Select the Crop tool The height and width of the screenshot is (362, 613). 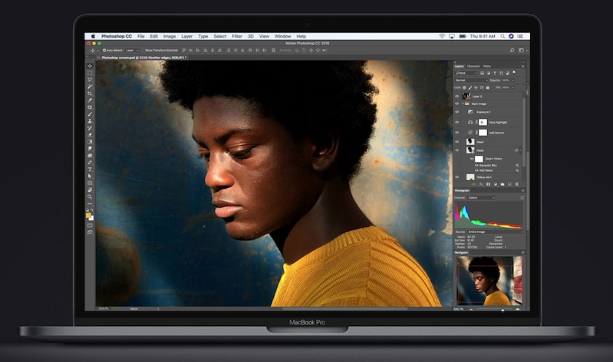(x=90, y=94)
